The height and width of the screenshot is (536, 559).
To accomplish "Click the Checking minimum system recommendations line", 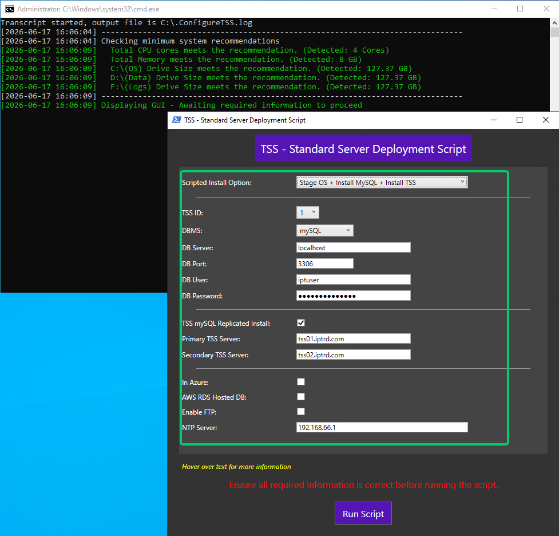I will click(140, 41).
